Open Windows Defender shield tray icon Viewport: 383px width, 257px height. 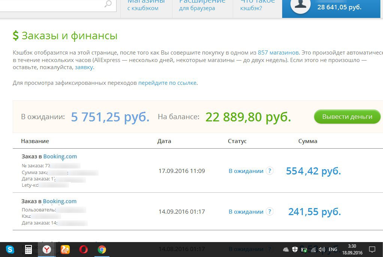pos(295,249)
